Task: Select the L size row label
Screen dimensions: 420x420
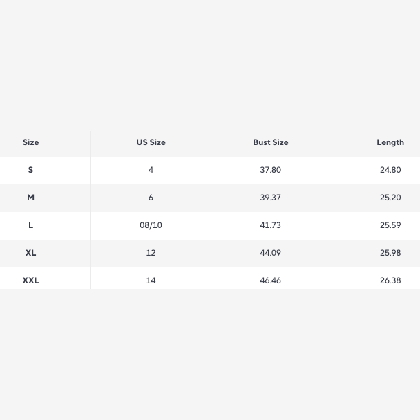Action: tap(30, 225)
